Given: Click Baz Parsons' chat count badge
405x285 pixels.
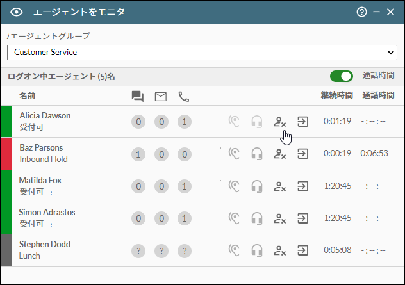Looking at the screenshot, I should pos(138,154).
